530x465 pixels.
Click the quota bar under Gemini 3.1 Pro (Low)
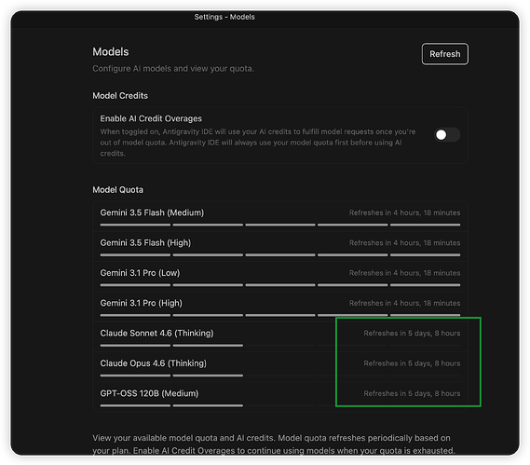pyautogui.click(x=280, y=285)
